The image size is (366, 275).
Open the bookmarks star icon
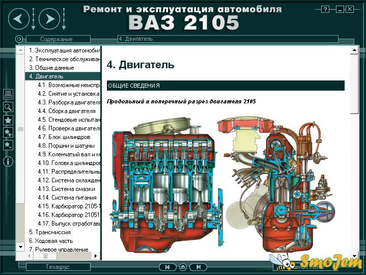pos(8,121)
